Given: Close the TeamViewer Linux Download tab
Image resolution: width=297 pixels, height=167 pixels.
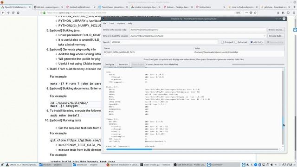Looking at the screenshot, I should click(127, 7).
